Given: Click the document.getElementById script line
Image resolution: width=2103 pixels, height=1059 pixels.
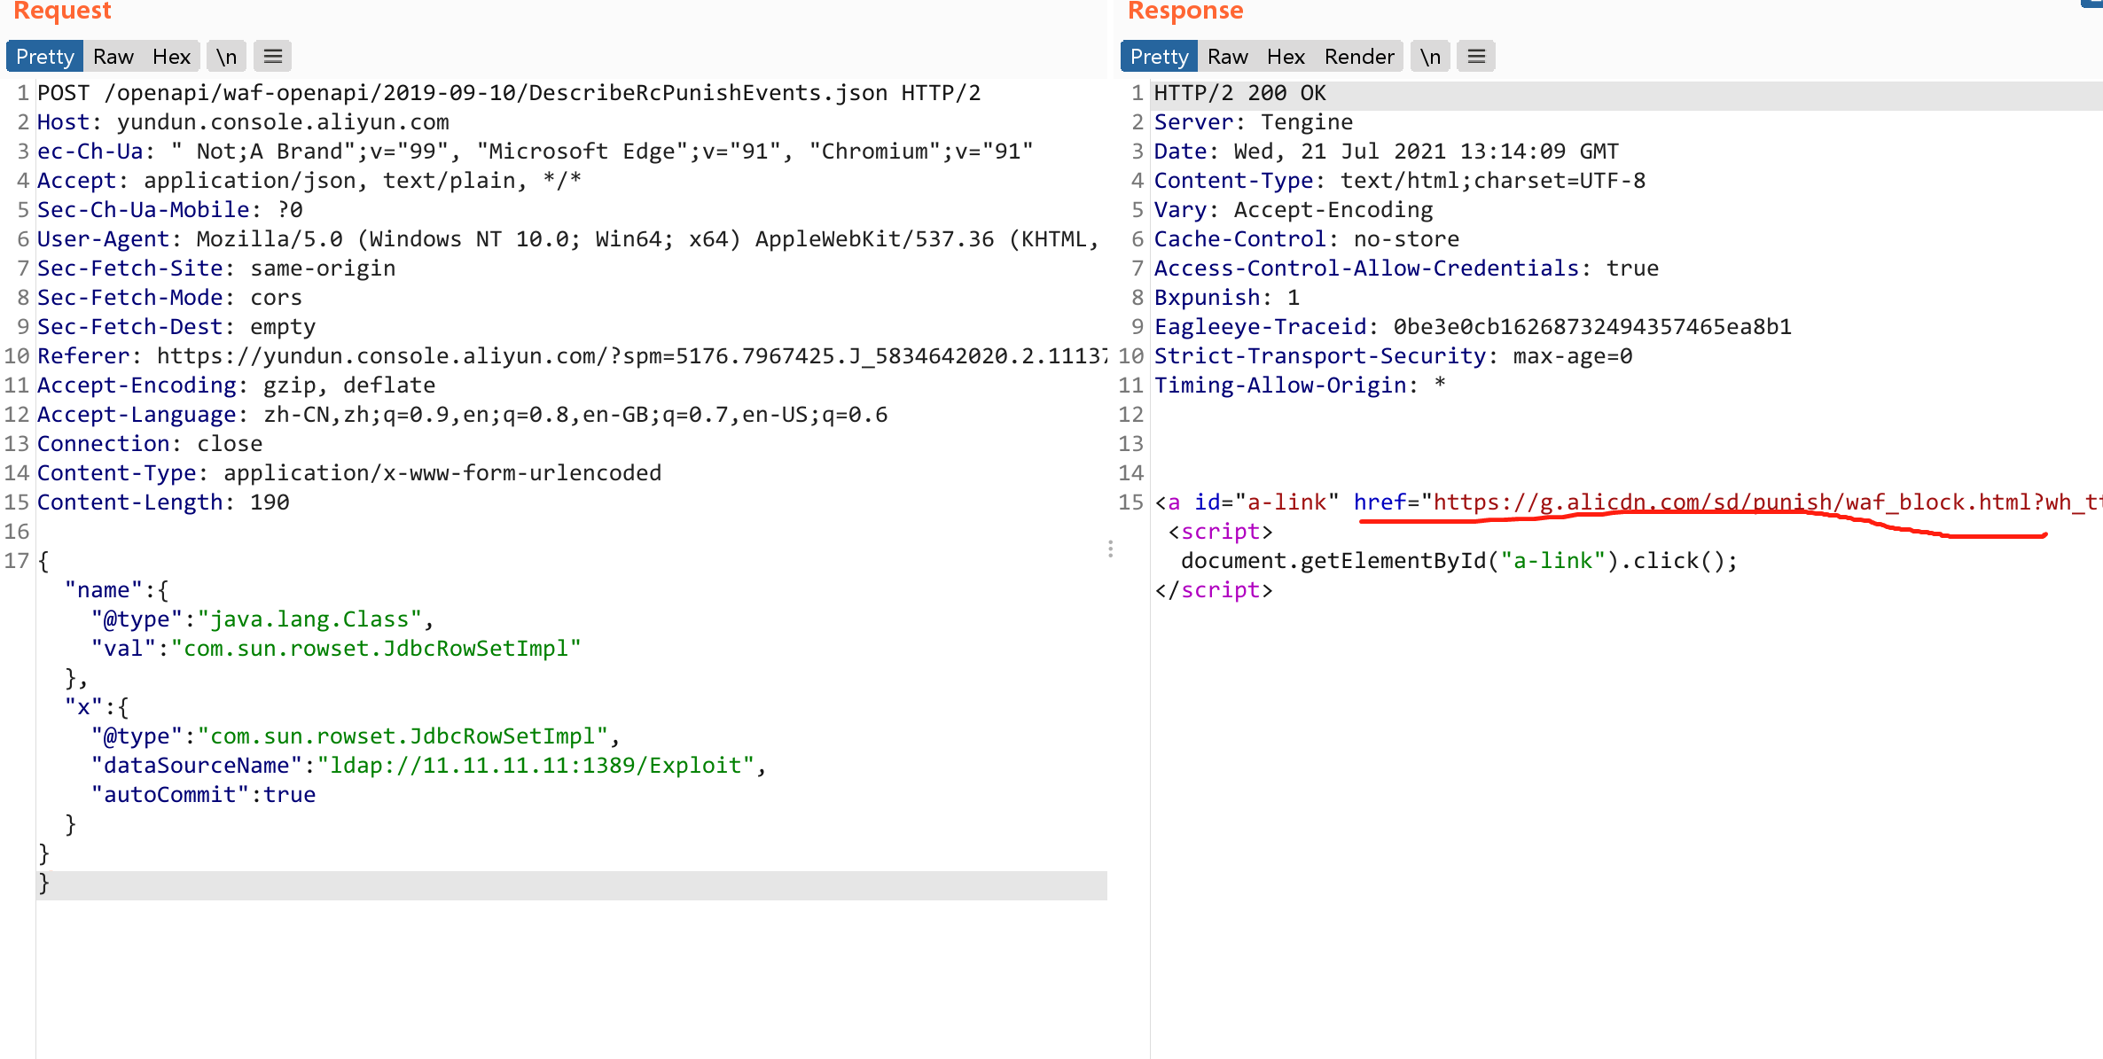Looking at the screenshot, I should [1458, 561].
